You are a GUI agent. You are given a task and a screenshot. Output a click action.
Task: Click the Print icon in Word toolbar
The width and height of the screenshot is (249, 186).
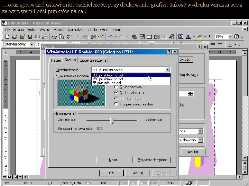point(54,37)
